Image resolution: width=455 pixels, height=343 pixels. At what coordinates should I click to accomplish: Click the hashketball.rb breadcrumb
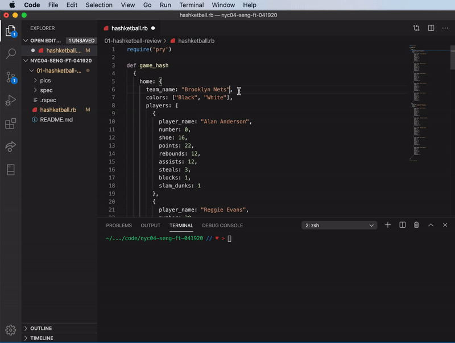coord(196,41)
